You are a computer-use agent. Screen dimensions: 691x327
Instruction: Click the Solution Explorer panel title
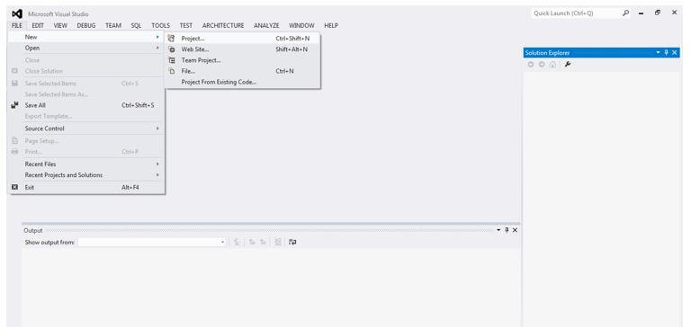pos(547,53)
